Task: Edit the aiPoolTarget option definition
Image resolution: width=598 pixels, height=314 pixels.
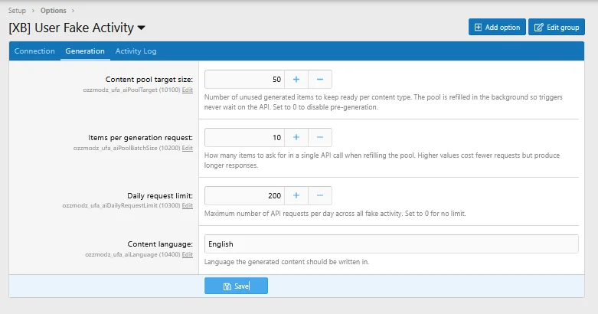Action: [x=188, y=90]
